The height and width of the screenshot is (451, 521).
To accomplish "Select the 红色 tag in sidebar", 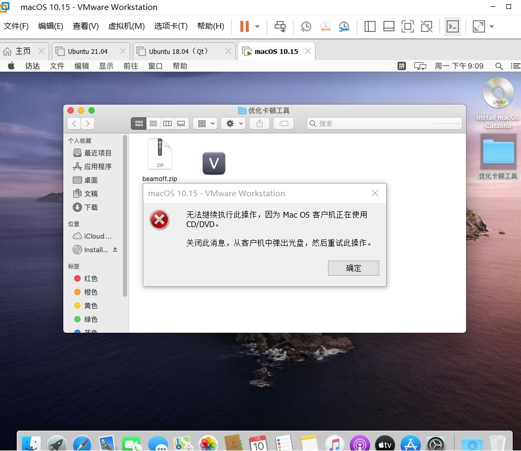I will pos(86,278).
